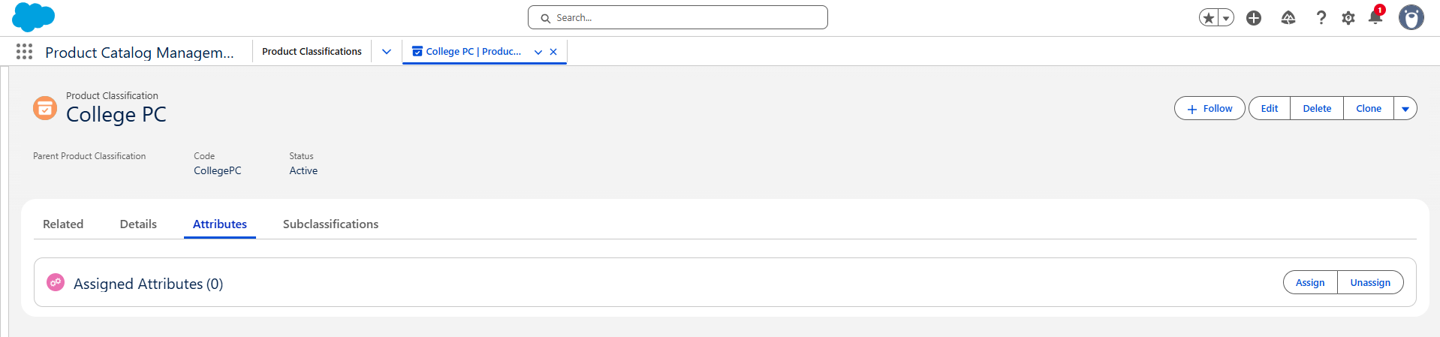Expand the favorites list dropdown arrow

coord(1226,18)
